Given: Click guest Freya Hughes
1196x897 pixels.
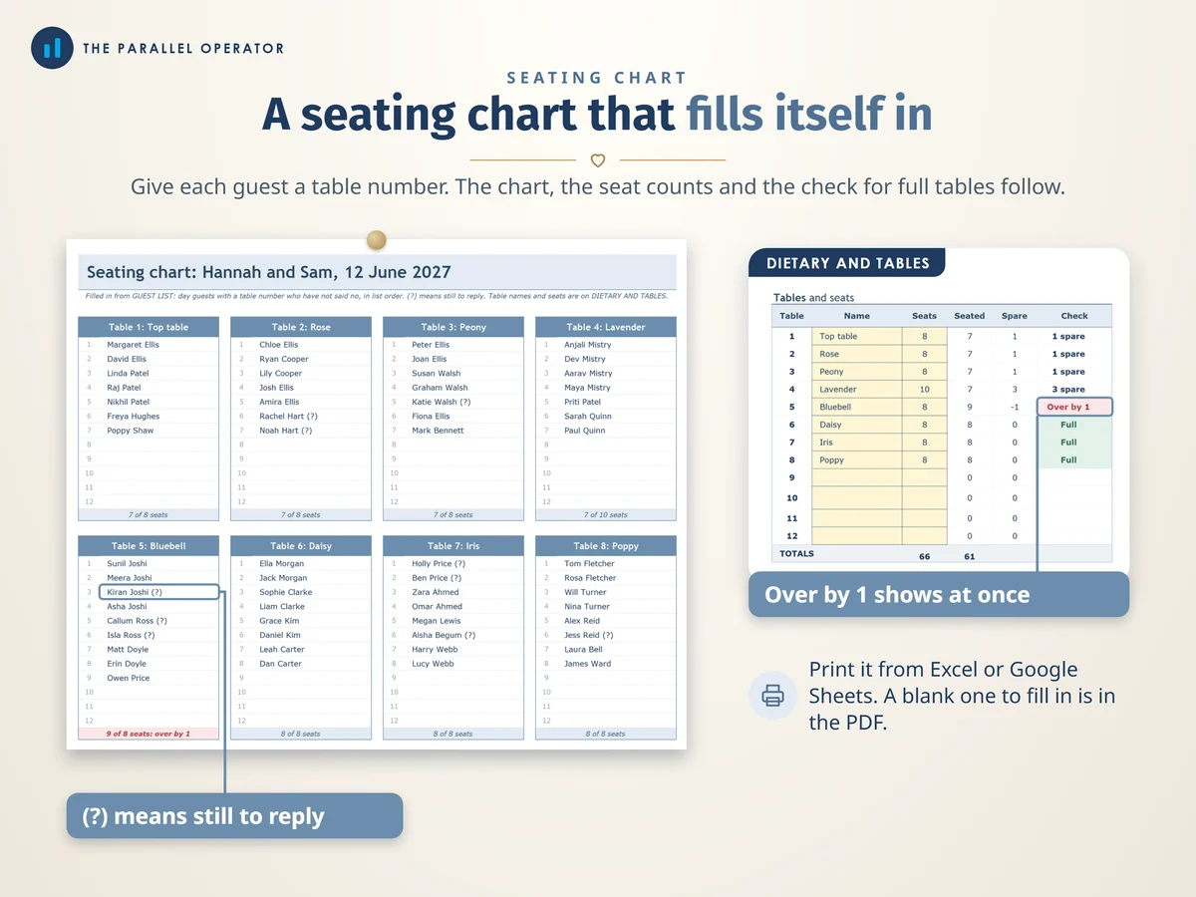Looking at the screenshot, I should tap(134, 417).
